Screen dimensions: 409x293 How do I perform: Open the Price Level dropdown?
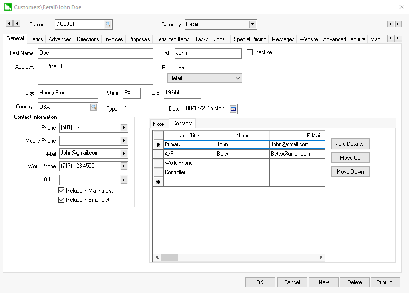238,78
